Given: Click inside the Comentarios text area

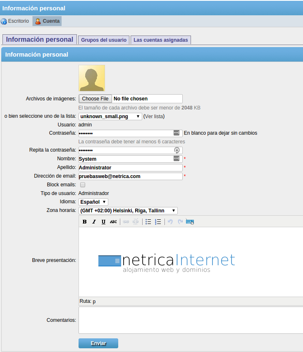Looking at the screenshot, I should coord(191,320).
